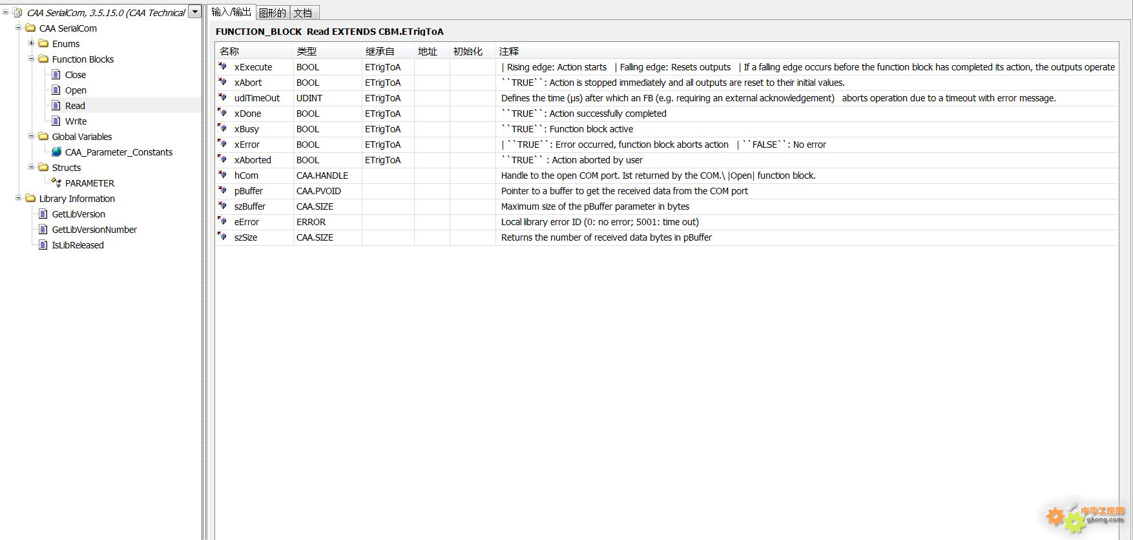Click the GetLibVersion function icon
1133x540 pixels.
coord(43,214)
